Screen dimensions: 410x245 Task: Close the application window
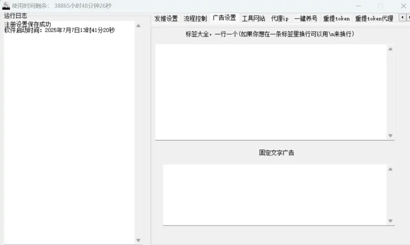pyautogui.click(x=404, y=6)
